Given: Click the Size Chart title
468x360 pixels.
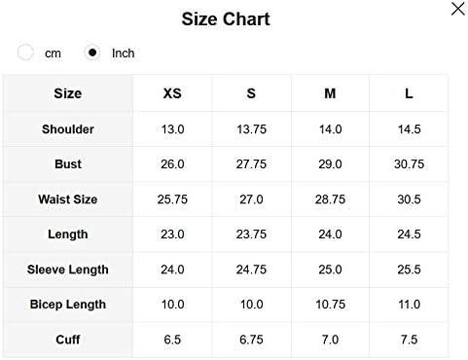Looking at the screenshot, I should (226, 18).
